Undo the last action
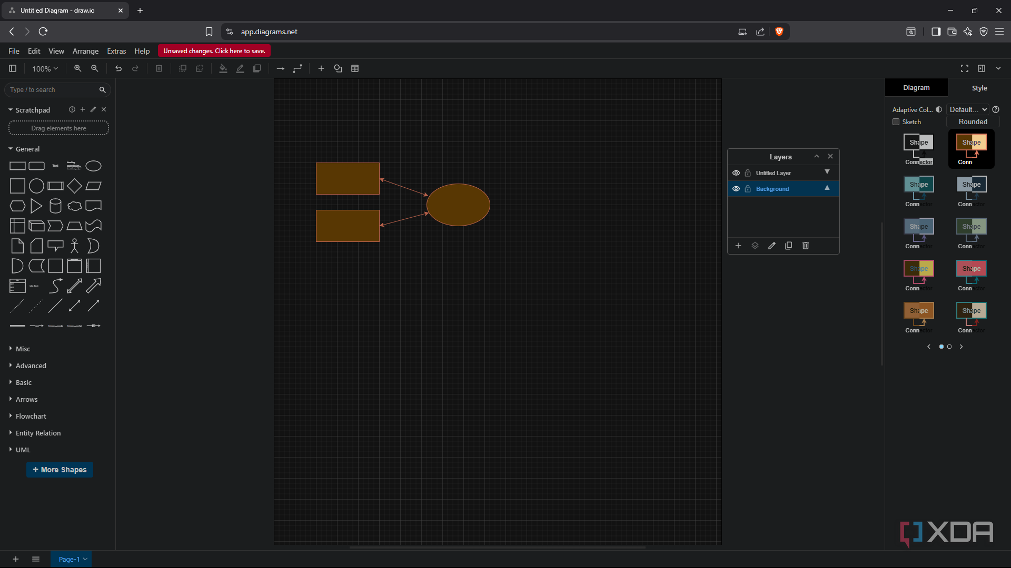Viewport: 1011px width, 568px height. tap(118, 68)
